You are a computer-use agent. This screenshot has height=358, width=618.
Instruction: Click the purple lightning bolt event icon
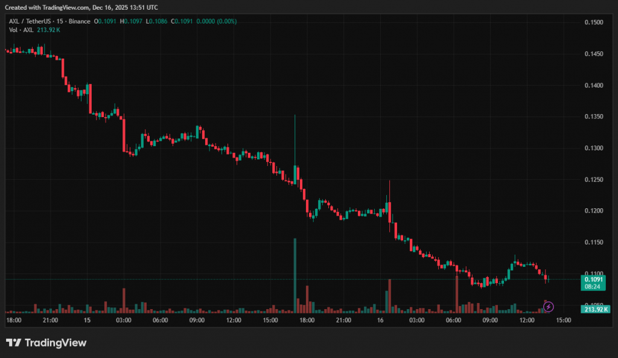(x=548, y=307)
